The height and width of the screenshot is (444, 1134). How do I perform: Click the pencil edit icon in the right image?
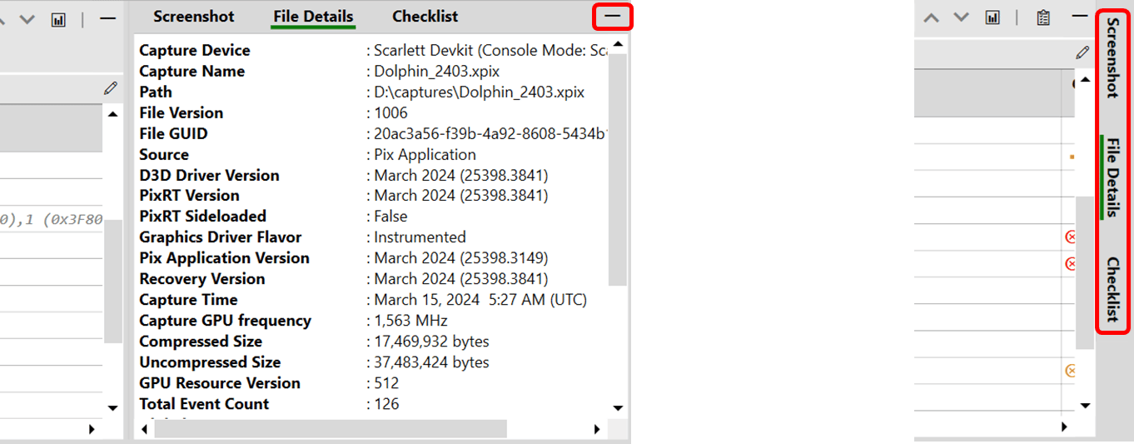tap(1082, 52)
